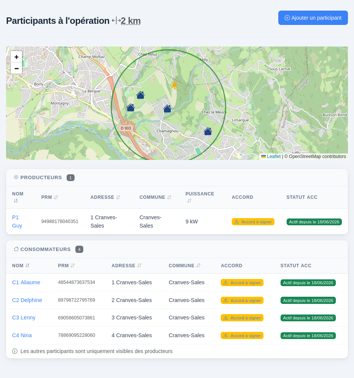Image resolution: width=354 pixels, height=378 pixels.
Task: Click address 4 Cranves-Sales in consumers table
Action: click(x=132, y=335)
